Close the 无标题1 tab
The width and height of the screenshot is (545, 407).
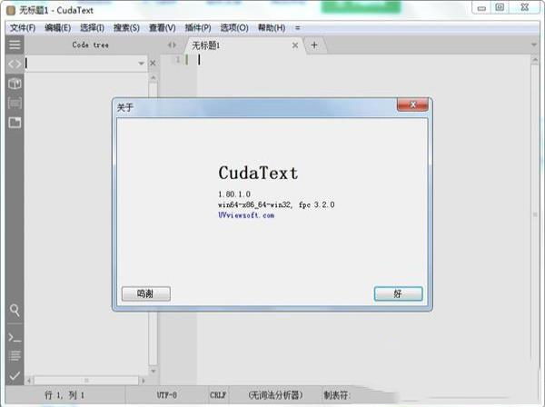295,45
